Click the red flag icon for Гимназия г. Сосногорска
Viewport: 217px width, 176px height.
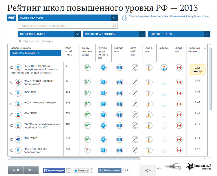point(87,150)
